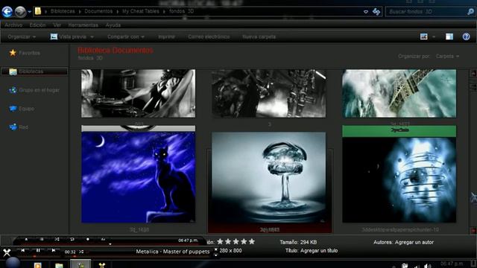Pause the Metalica track in the media player
The width and height of the screenshot is (477, 268).
point(38,250)
